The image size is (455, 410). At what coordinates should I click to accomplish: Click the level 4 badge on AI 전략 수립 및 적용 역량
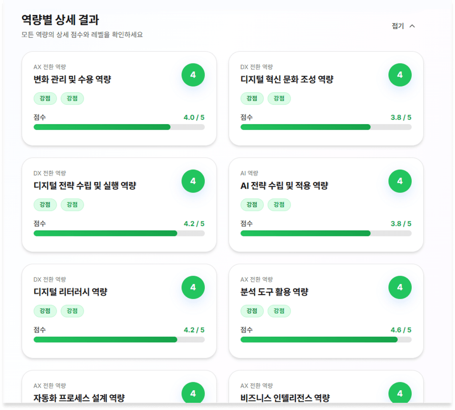pyautogui.click(x=400, y=181)
